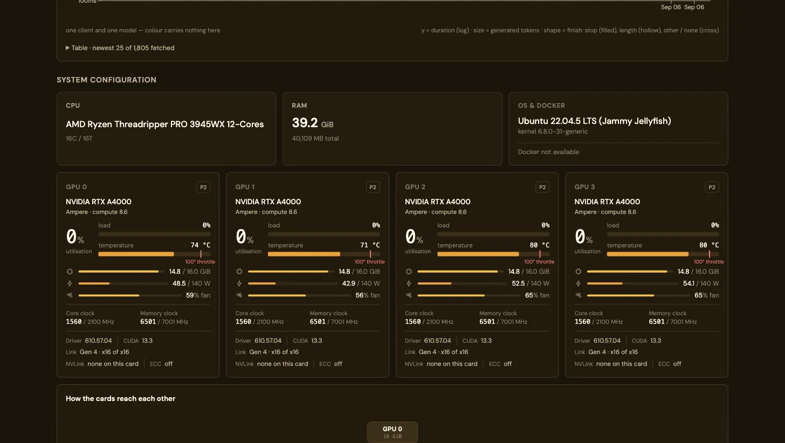Click the 39.2 GiB RAM value
Viewport: 785px width, 443px height.
[x=313, y=123]
